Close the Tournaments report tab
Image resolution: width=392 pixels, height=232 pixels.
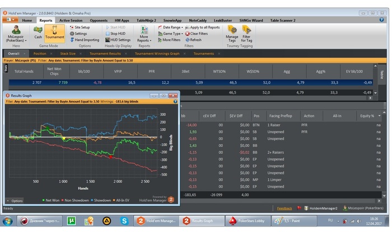(x=219, y=53)
